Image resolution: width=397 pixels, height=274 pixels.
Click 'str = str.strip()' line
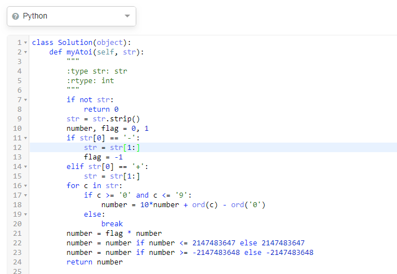tap(103, 119)
